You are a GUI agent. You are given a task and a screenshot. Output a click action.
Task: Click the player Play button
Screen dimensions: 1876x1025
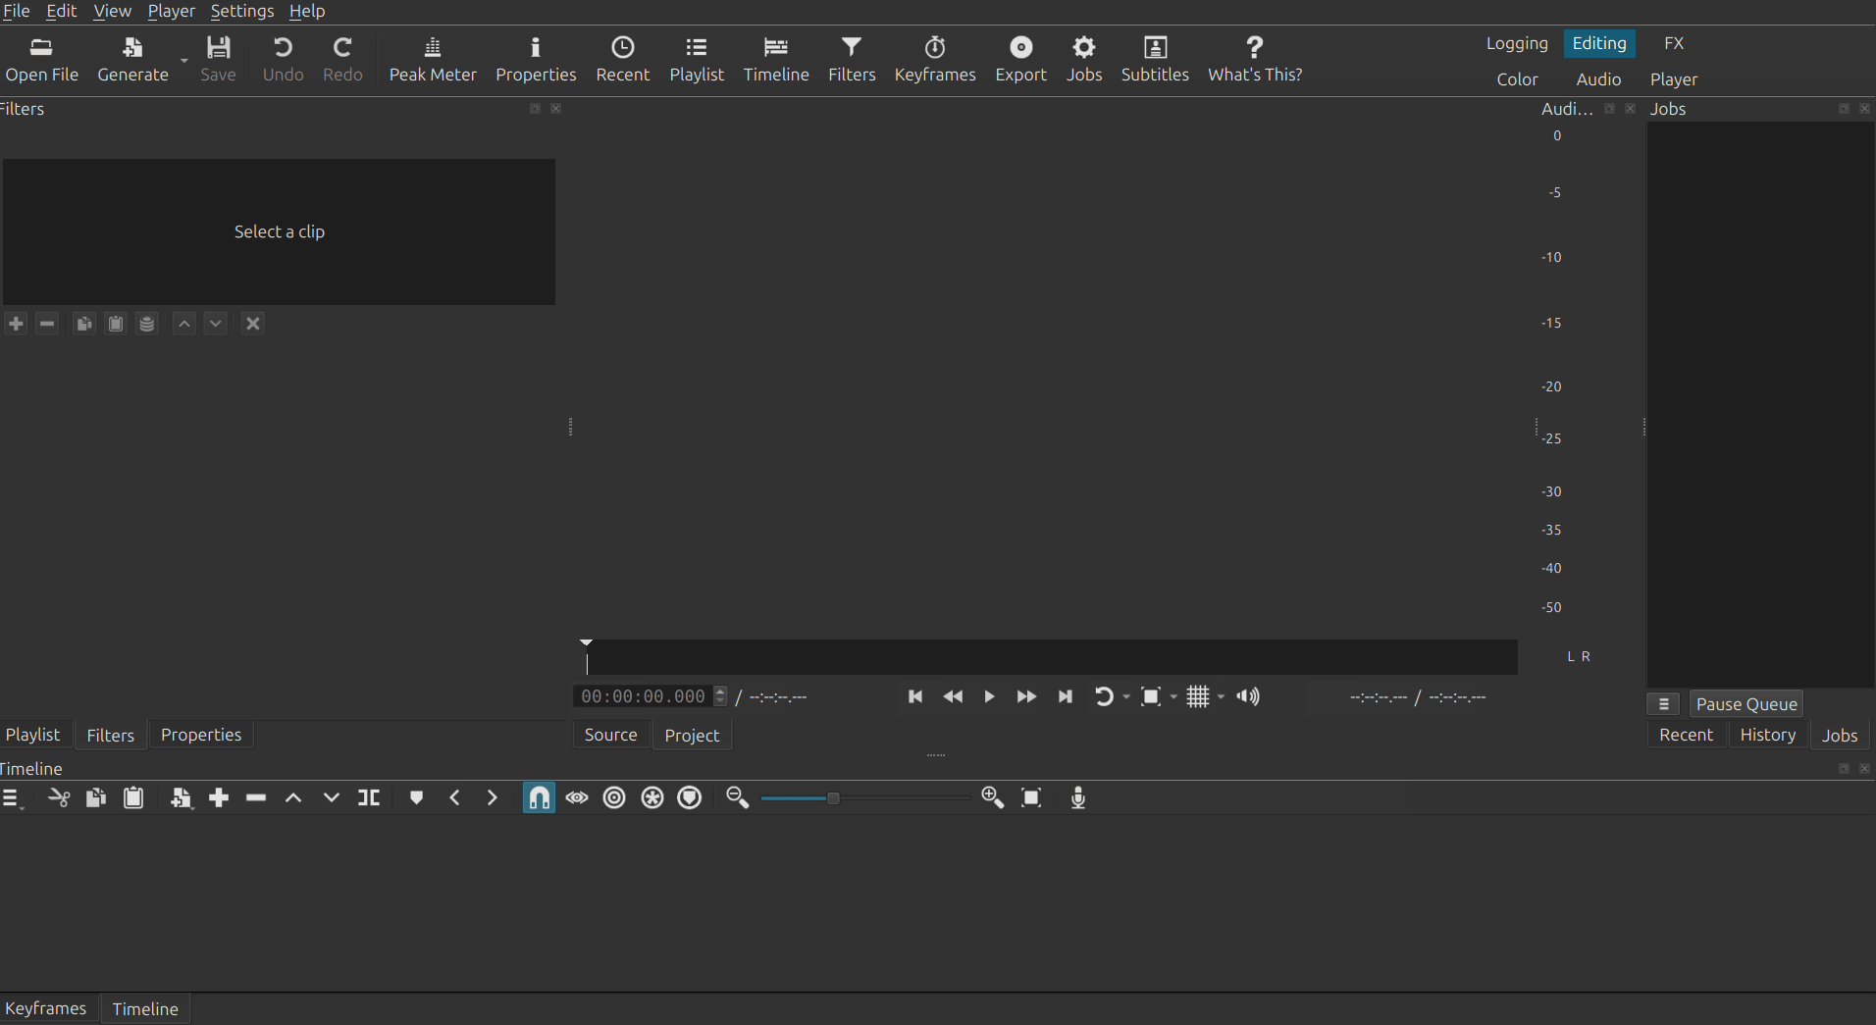coord(989,696)
